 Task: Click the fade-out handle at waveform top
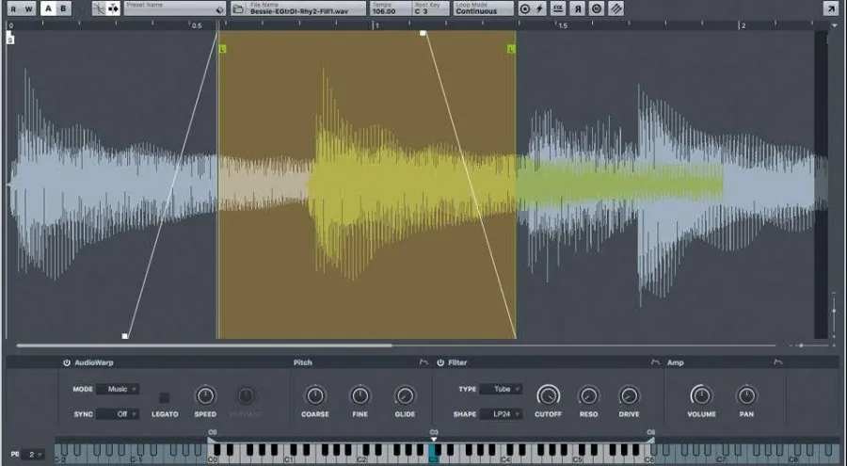pyautogui.click(x=423, y=33)
